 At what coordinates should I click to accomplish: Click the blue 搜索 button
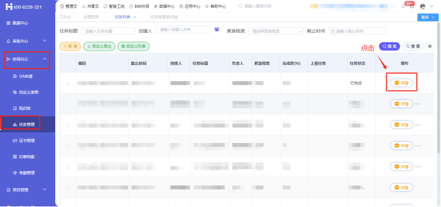[x=390, y=46]
